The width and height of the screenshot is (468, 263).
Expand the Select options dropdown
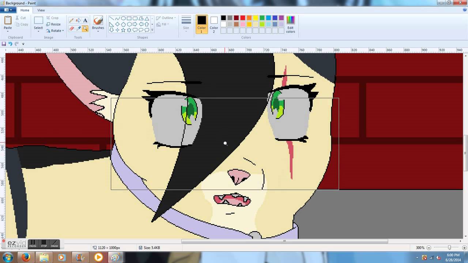click(x=38, y=31)
